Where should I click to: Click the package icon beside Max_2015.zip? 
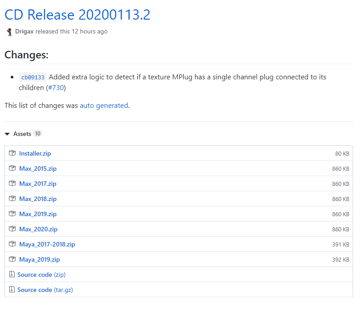[12, 168]
